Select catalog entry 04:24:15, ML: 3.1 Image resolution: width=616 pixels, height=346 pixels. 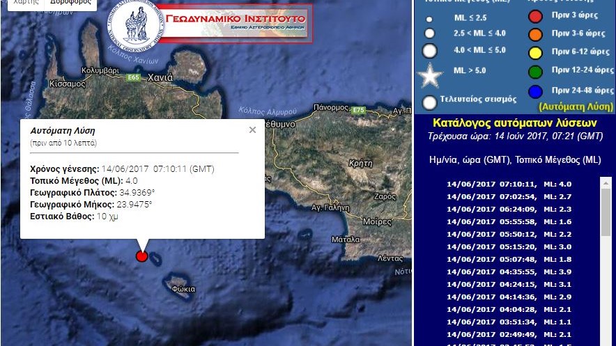[509, 285]
